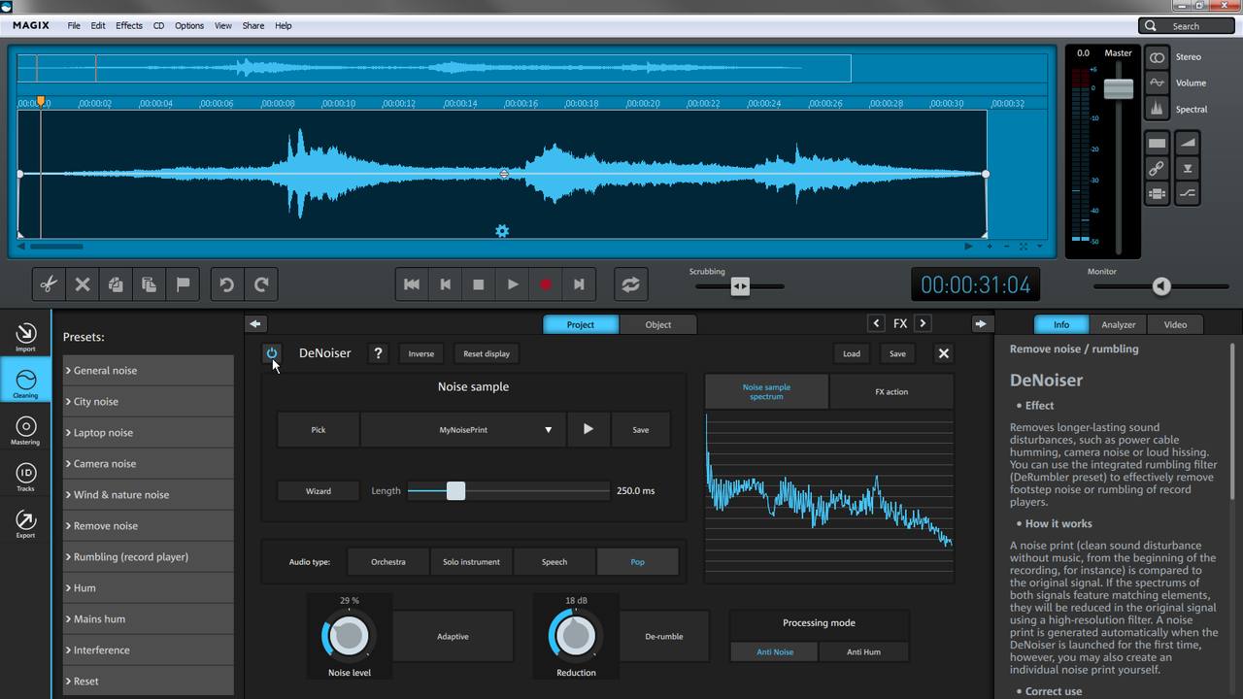Viewport: 1243px width, 699px height.
Task: Click forward arrow beside FX selector
Action: 981,323
